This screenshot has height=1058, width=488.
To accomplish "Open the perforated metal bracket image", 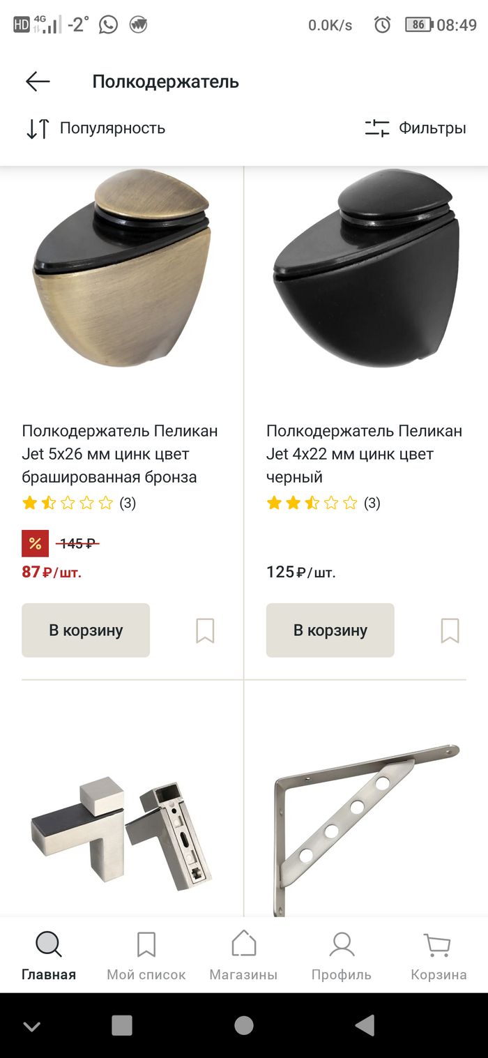I will point(366,823).
